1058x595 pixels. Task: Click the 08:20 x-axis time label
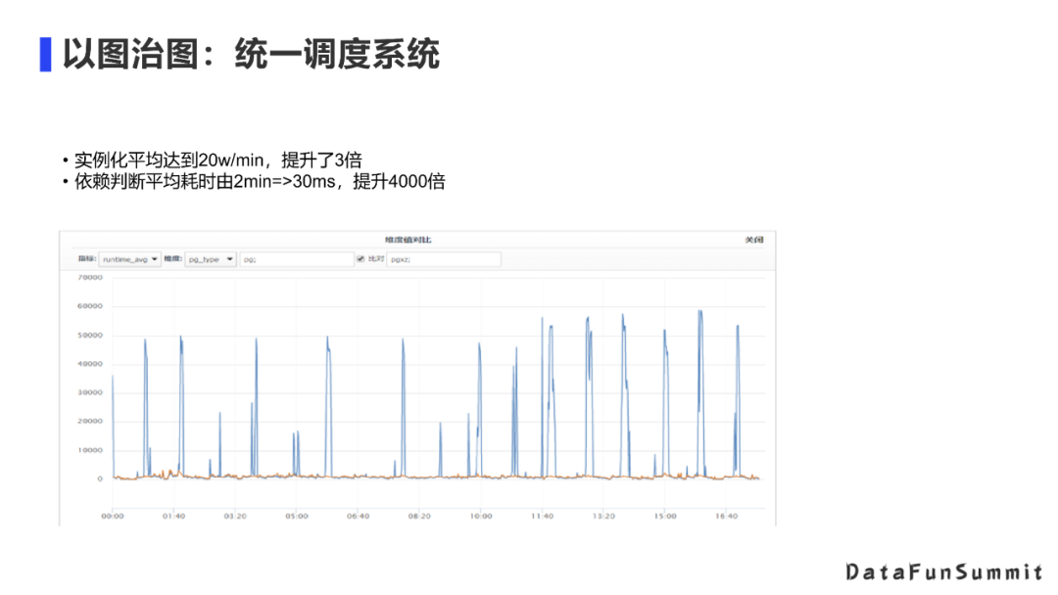[419, 516]
